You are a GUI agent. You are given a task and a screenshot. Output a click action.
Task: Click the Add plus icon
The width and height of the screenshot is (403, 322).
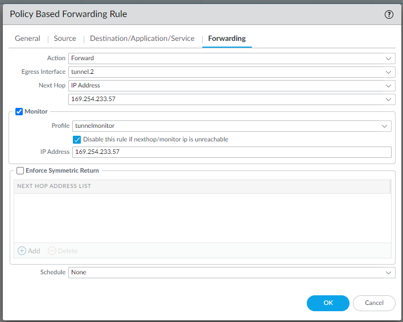tap(22, 250)
